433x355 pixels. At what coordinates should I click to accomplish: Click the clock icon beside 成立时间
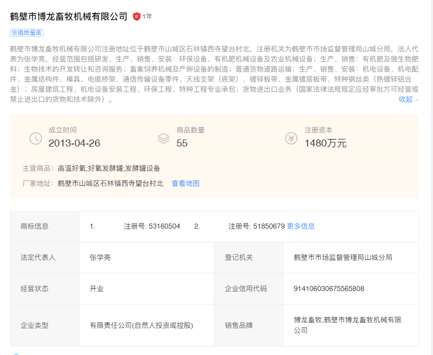(36, 138)
